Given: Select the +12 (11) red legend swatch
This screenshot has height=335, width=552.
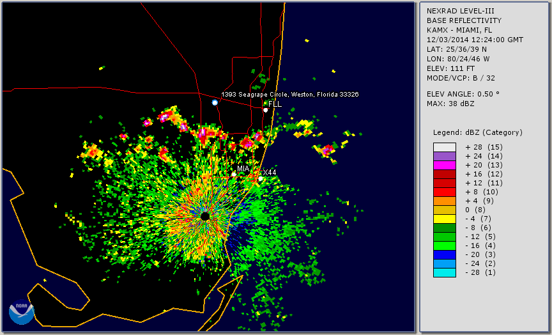Looking at the screenshot, I should [x=444, y=183].
